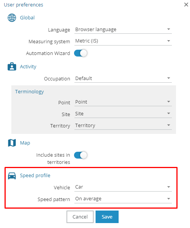Click the Global globe icon
This screenshot has width=190, height=228.
(12, 18)
